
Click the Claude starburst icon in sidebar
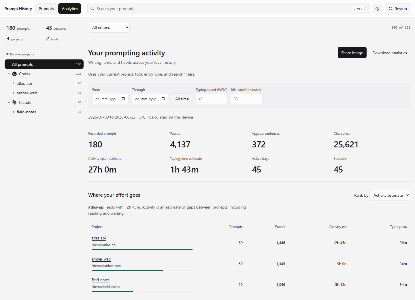coord(14,102)
